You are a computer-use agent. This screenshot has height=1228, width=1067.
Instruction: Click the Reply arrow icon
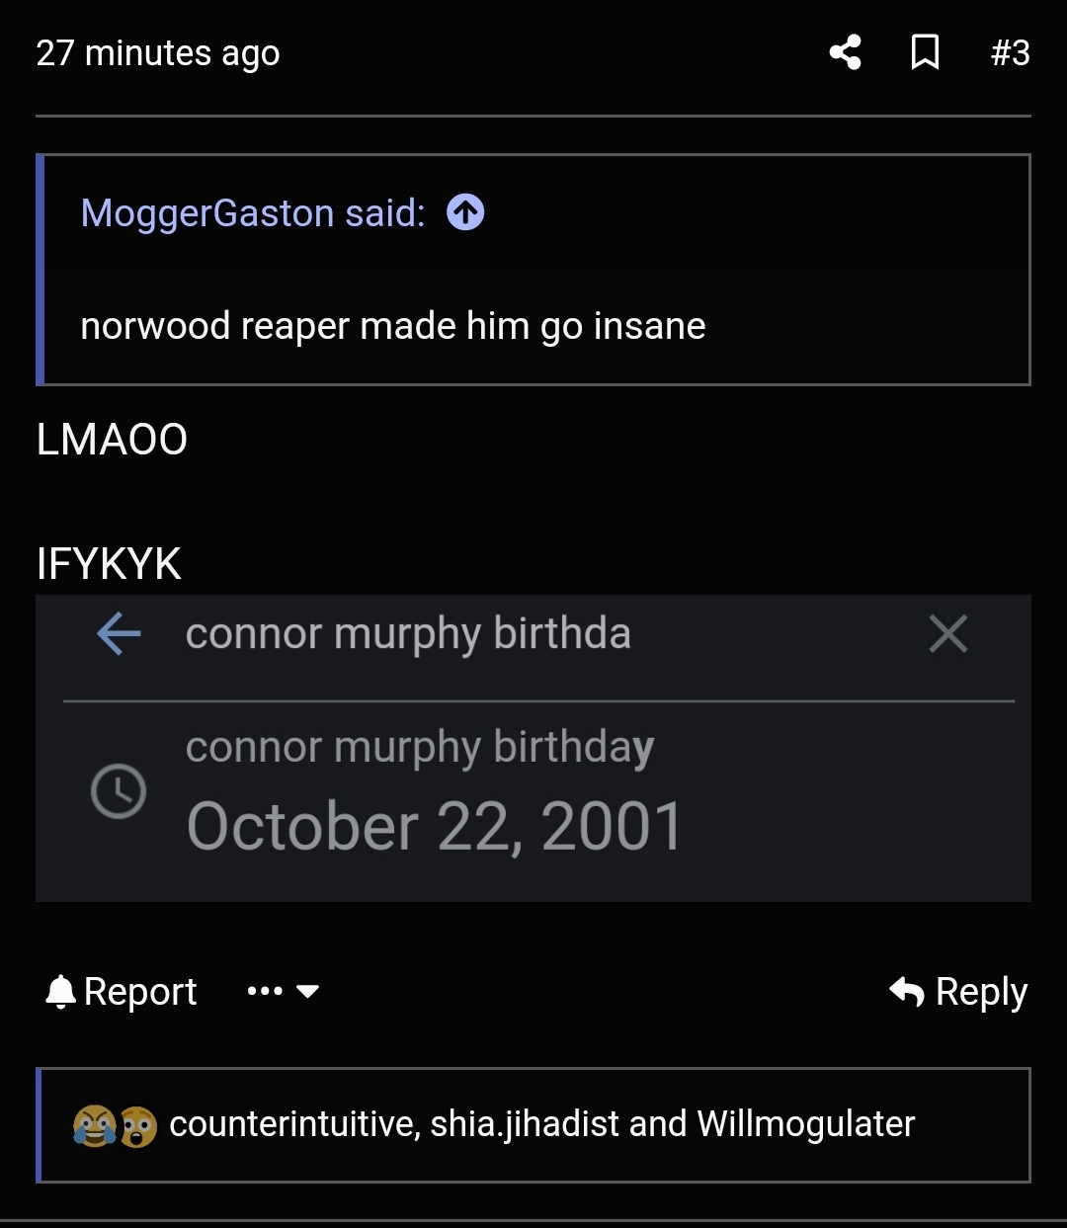[x=908, y=991]
